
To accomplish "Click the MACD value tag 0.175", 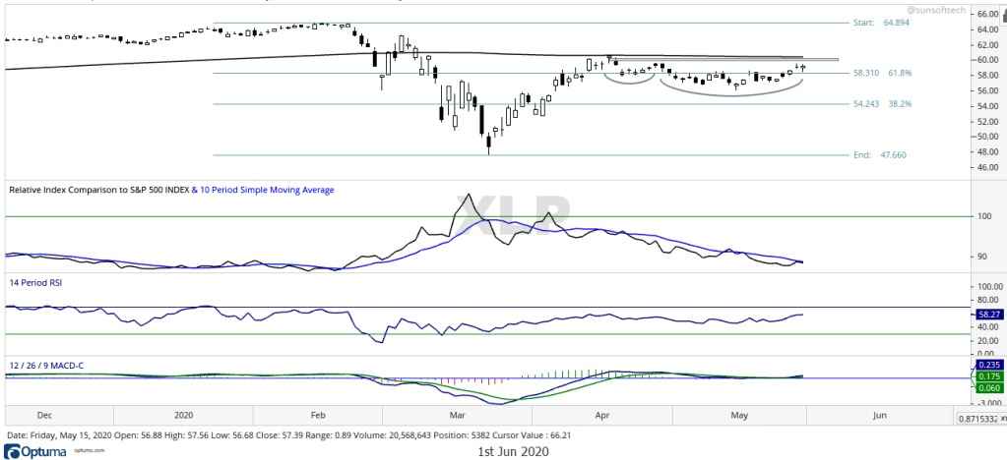I will point(987,375).
